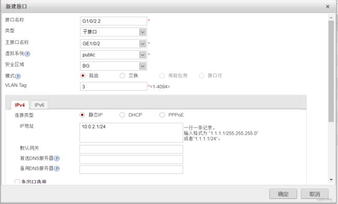Enable 多出口选项 checkbox
The image size is (338, 204).
click(17, 181)
